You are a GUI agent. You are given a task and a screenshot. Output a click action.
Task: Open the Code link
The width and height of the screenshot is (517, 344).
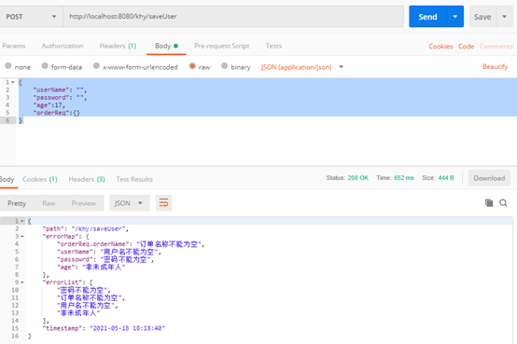(x=466, y=47)
